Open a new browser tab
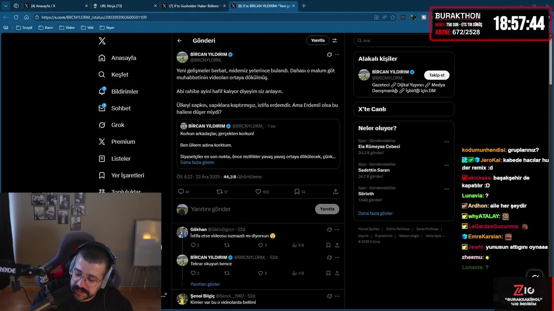 304,6
